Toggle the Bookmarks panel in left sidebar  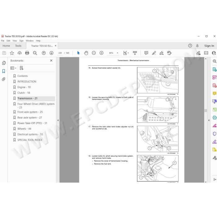tap(4, 71)
